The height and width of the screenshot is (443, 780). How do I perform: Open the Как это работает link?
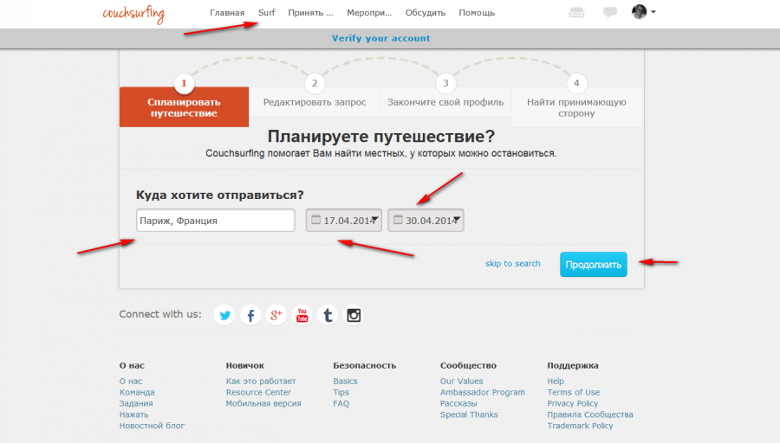coord(261,381)
